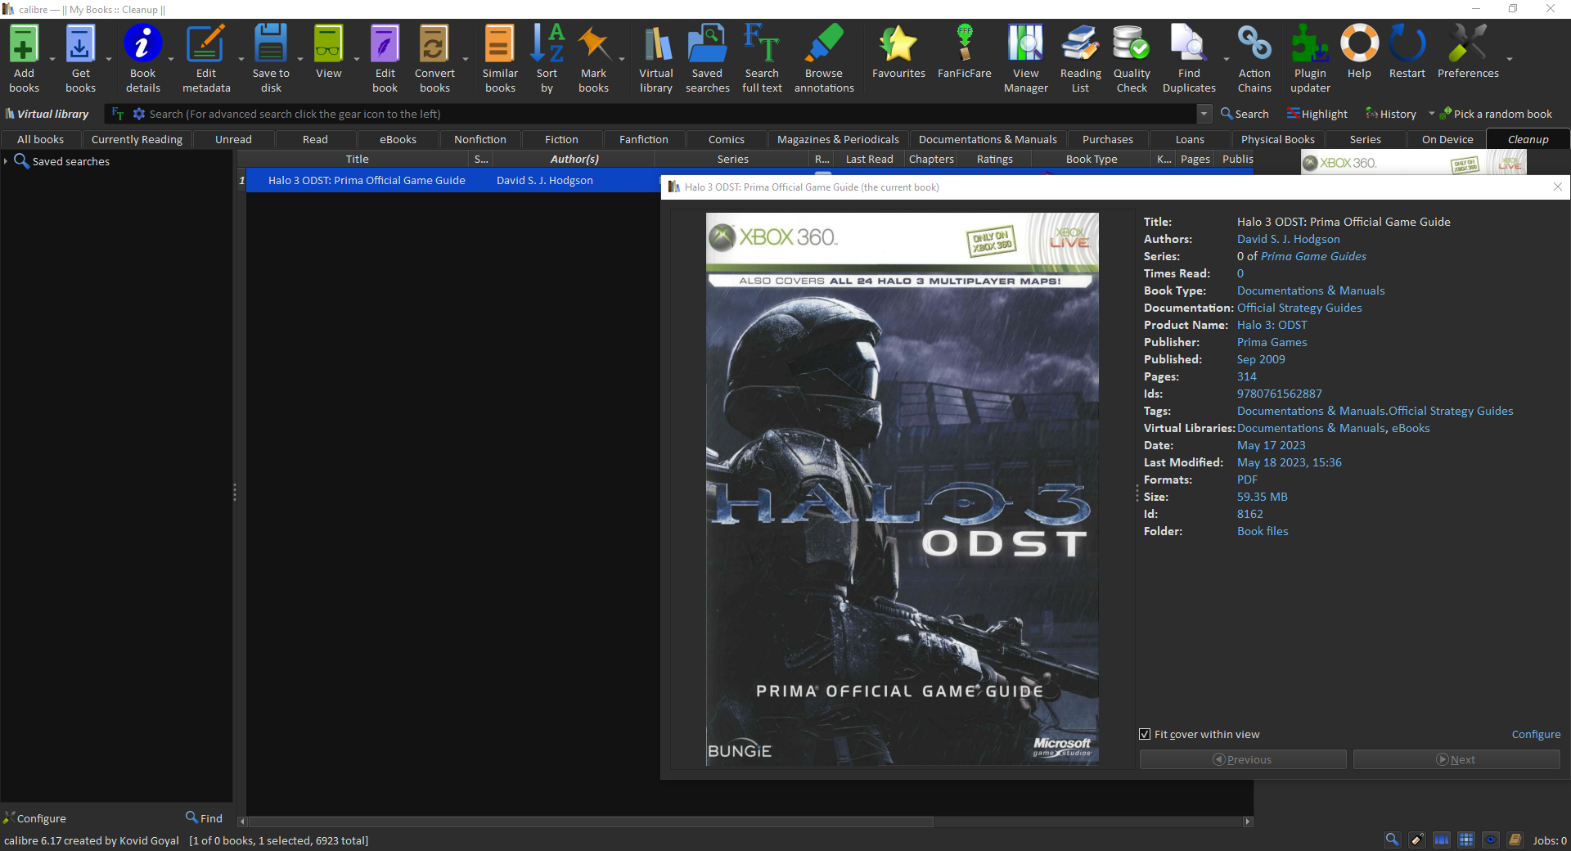
Task: Launch the FanFicFare plugin
Action: click(x=965, y=44)
